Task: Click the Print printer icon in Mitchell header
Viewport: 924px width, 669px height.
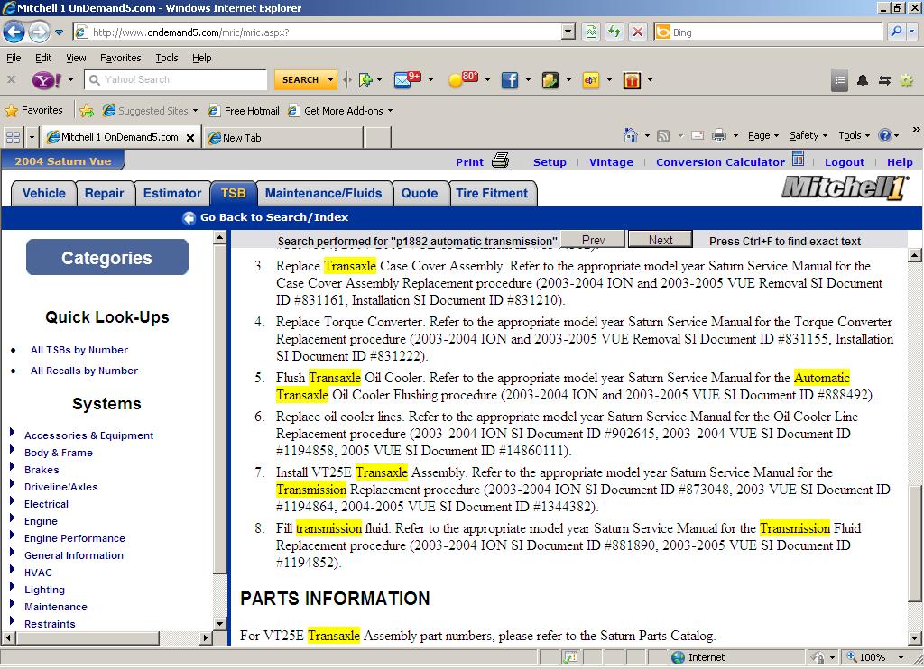Action: pos(501,161)
